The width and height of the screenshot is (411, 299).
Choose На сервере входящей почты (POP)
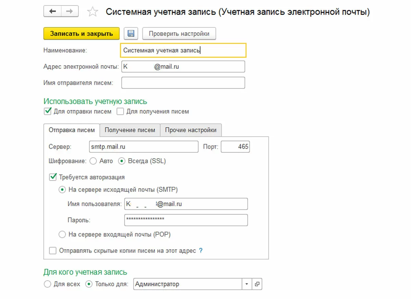62,234
